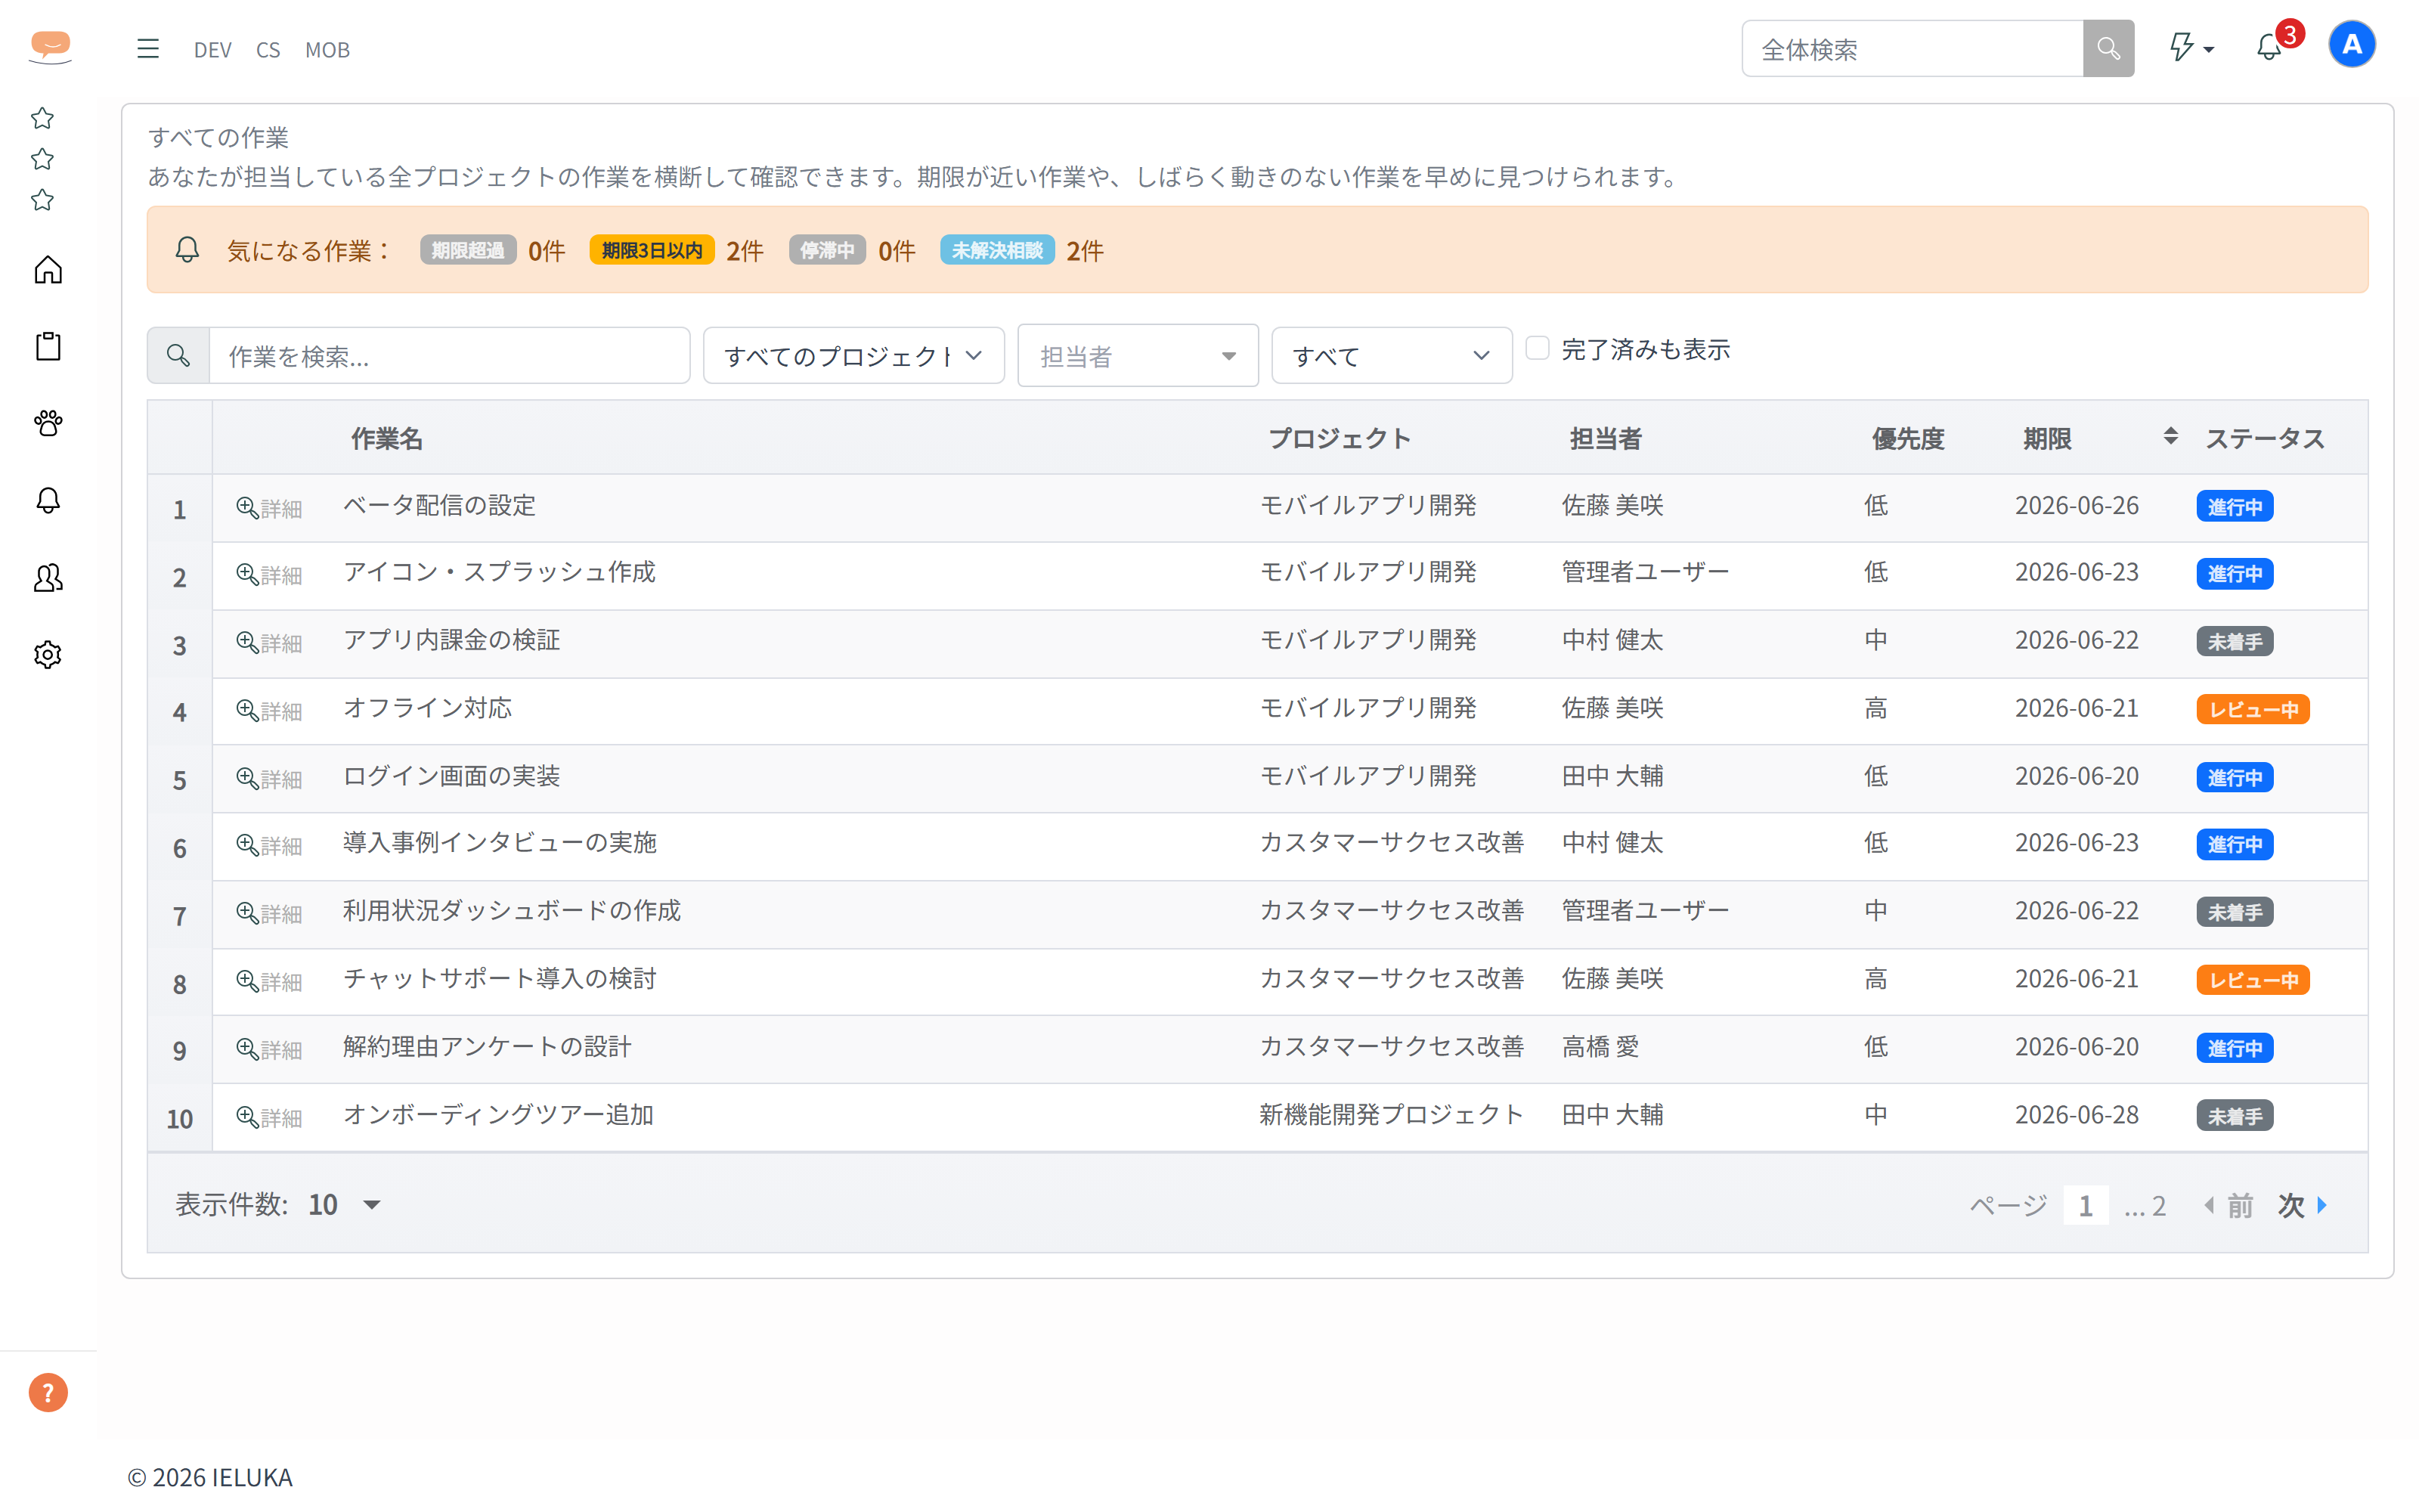Open the 表示件数 10 dropdown
Viewport: 2419px width, 1512px height.
pyautogui.click(x=344, y=1204)
